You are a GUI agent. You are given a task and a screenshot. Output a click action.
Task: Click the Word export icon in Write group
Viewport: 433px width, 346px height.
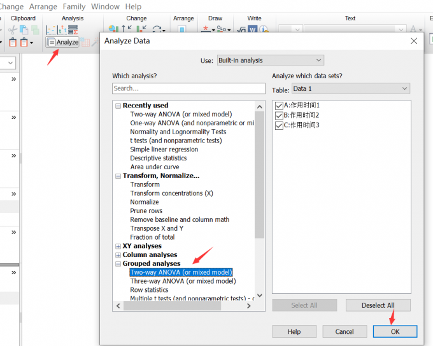pyautogui.click(x=252, y=30)
